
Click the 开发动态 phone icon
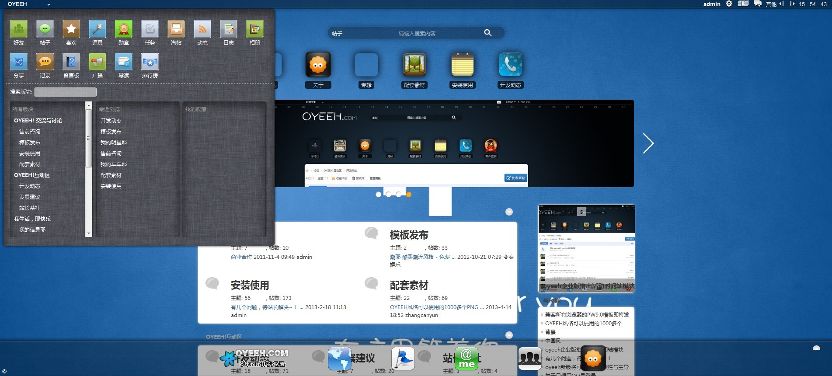(x=511, y=65)
